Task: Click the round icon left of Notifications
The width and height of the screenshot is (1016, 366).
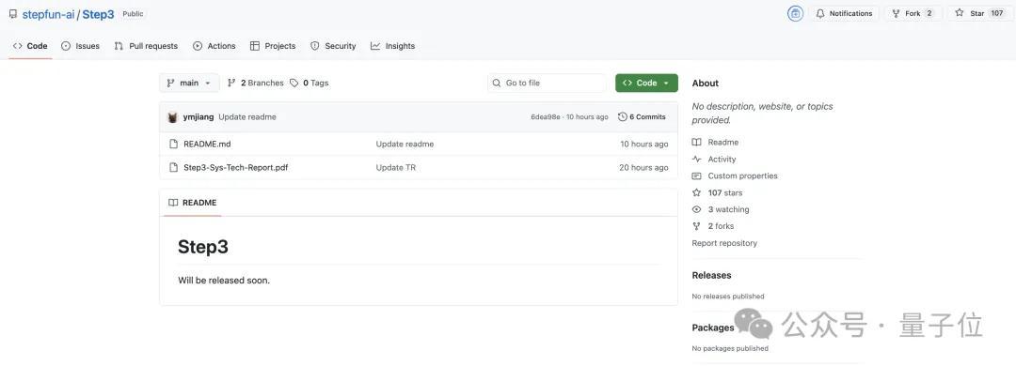Action: click(795, 13)
